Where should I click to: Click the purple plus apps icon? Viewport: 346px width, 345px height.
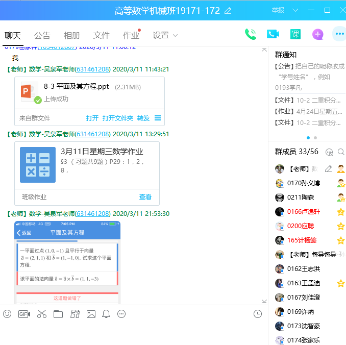coord(317,34)
